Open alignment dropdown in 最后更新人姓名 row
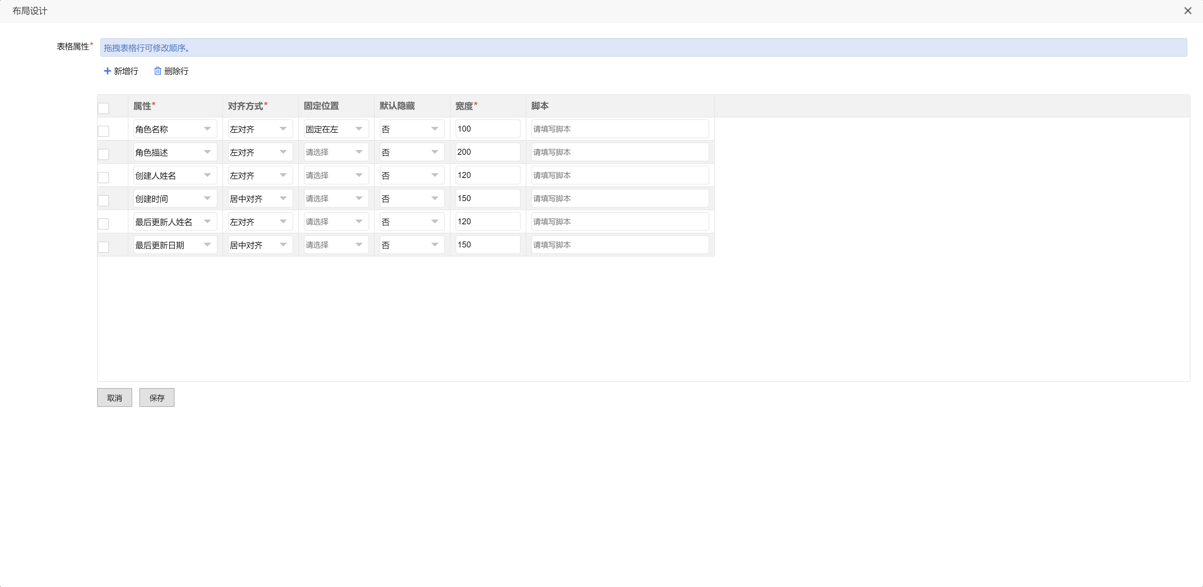Viewport: 1203px width, 587px height. [x=260, y=221]
